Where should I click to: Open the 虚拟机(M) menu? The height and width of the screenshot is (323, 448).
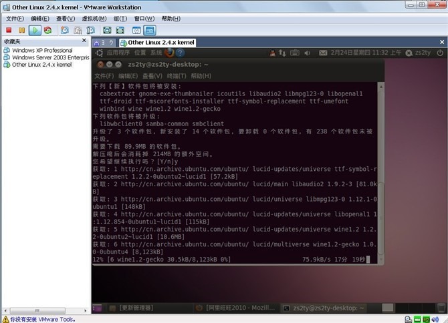[x=94, y=19]
